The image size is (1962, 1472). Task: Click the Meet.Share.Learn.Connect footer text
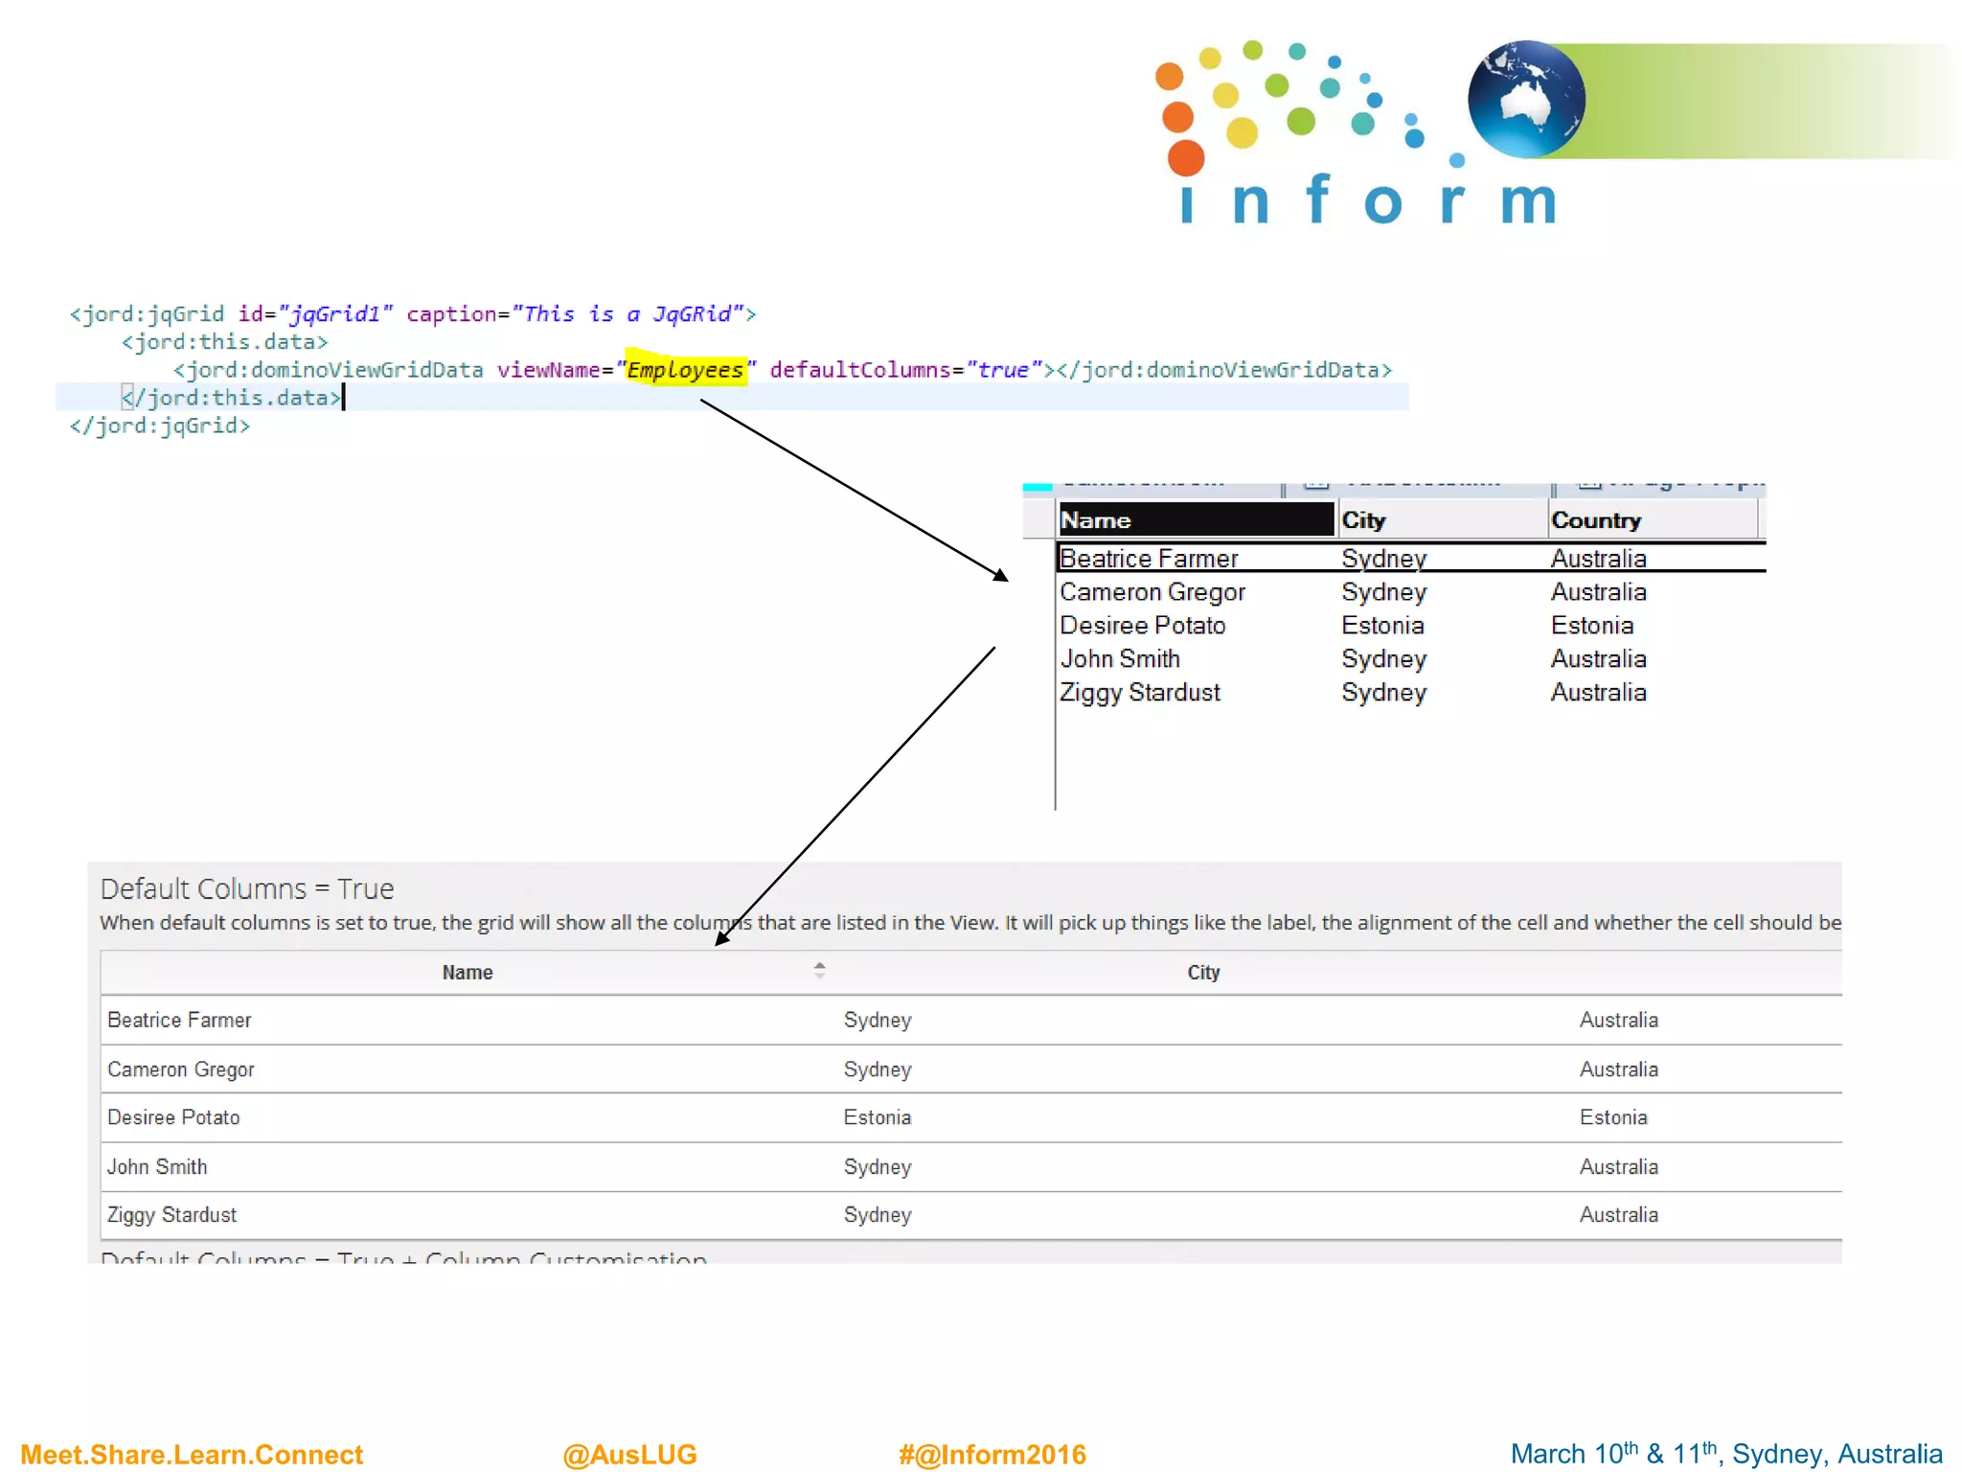click(x=192, y=1454)
